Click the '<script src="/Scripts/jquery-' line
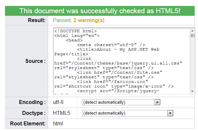The image size is (198, 131). 118,91
